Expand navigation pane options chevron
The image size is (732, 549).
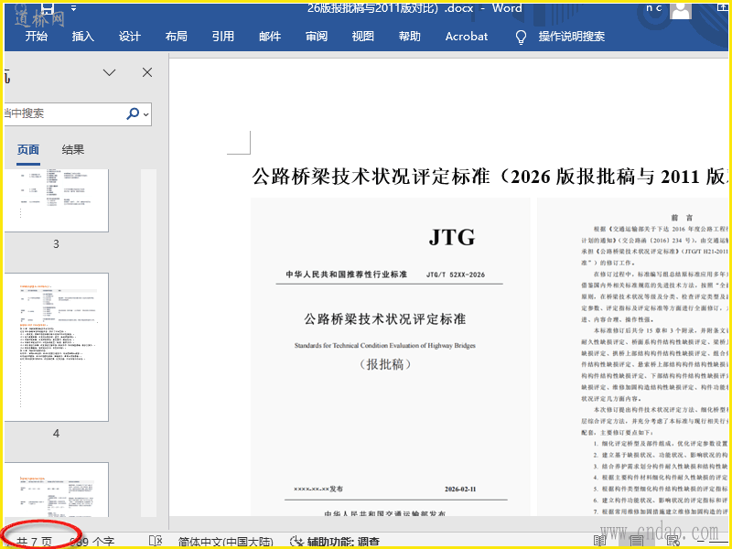(x=109, y=72)
